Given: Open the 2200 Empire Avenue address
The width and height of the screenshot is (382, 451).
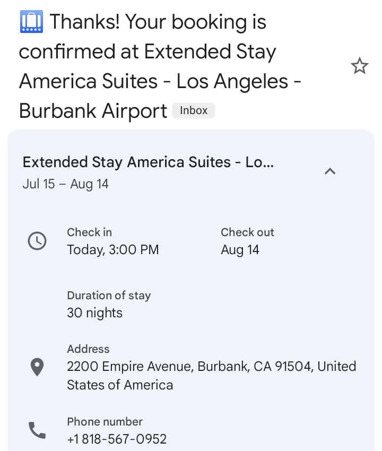Looking at the screenshot, I should tap(211, 375).
